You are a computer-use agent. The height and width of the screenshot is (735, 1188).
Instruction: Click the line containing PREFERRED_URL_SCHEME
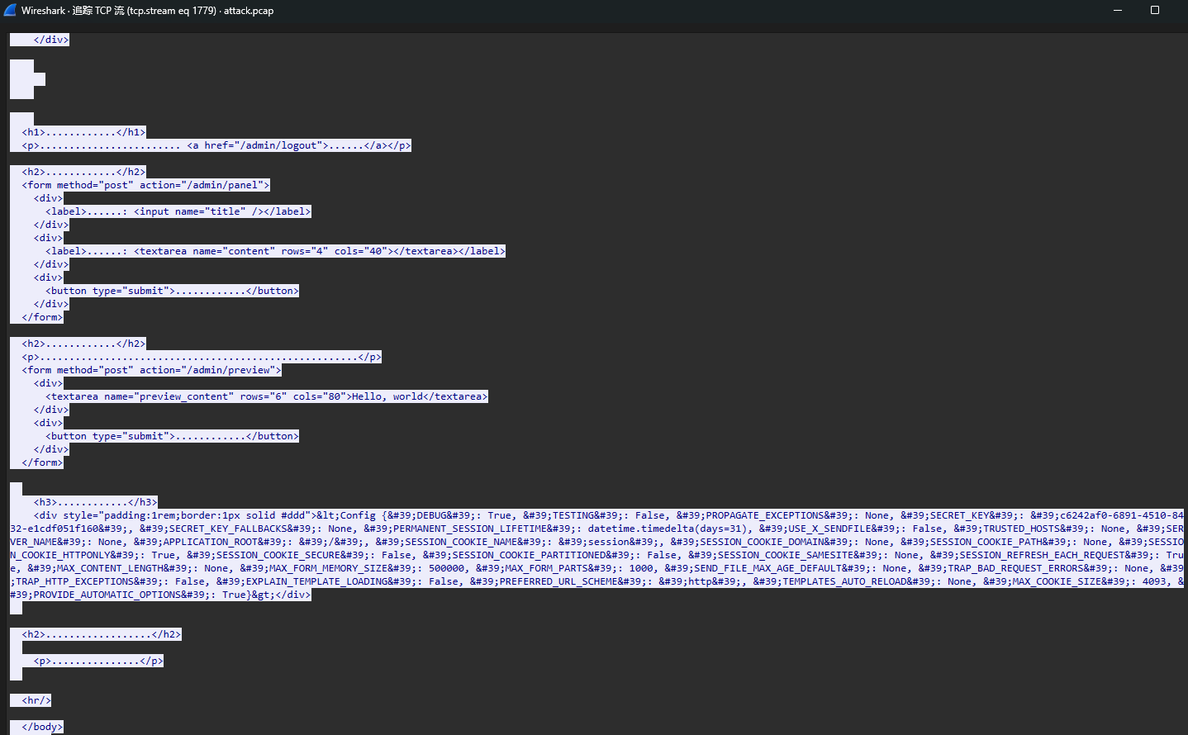click(x=596, y=581)
